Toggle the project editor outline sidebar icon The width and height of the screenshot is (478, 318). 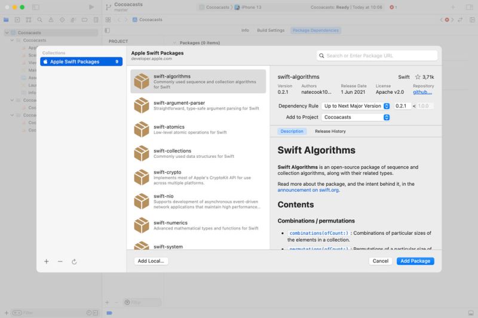tap(107, 30)
